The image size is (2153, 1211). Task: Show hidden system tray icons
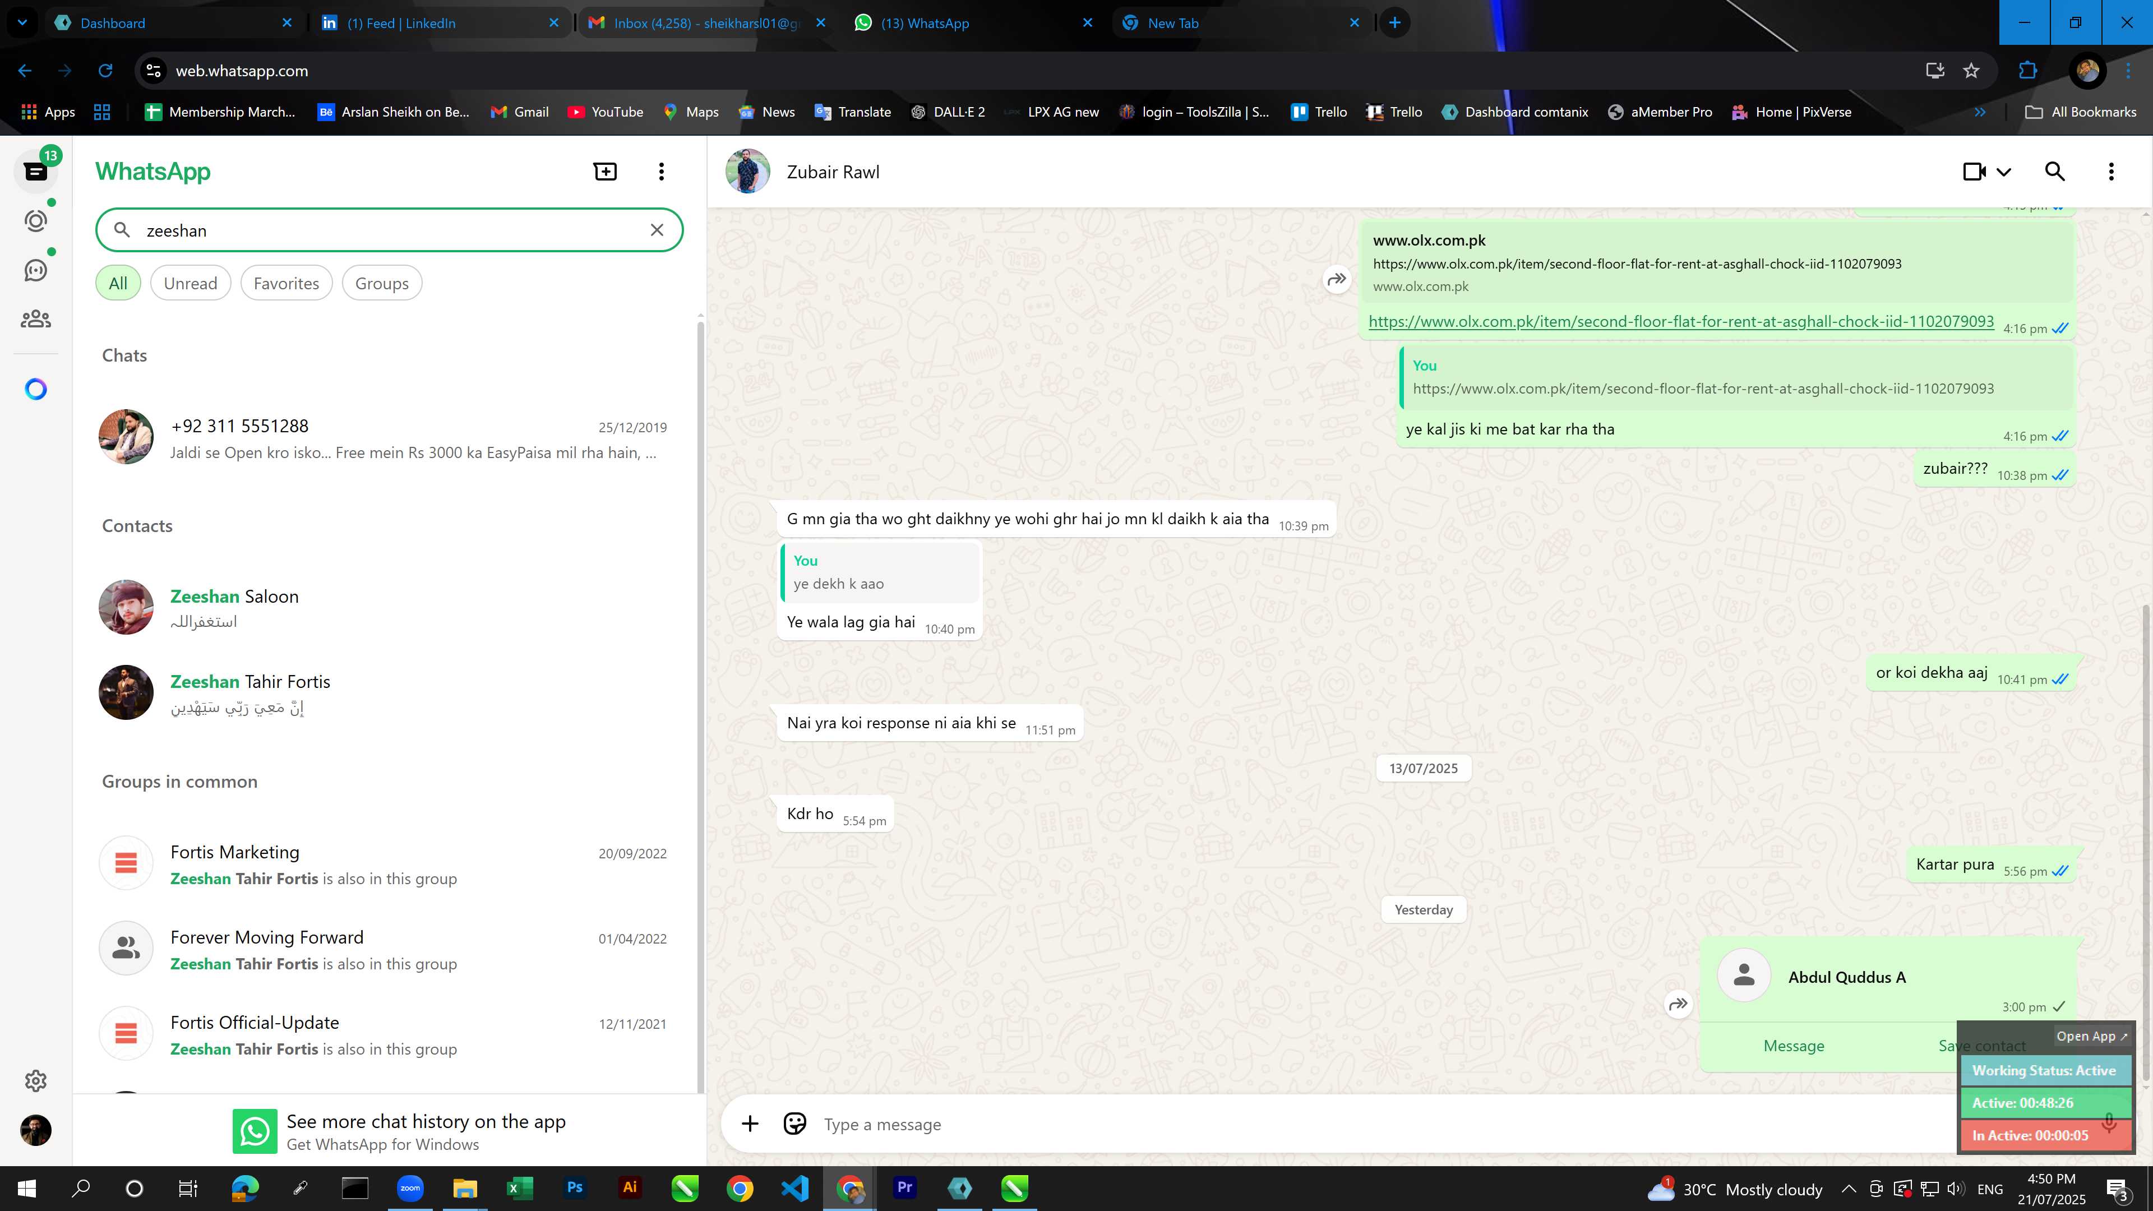pos(1849,1189)
